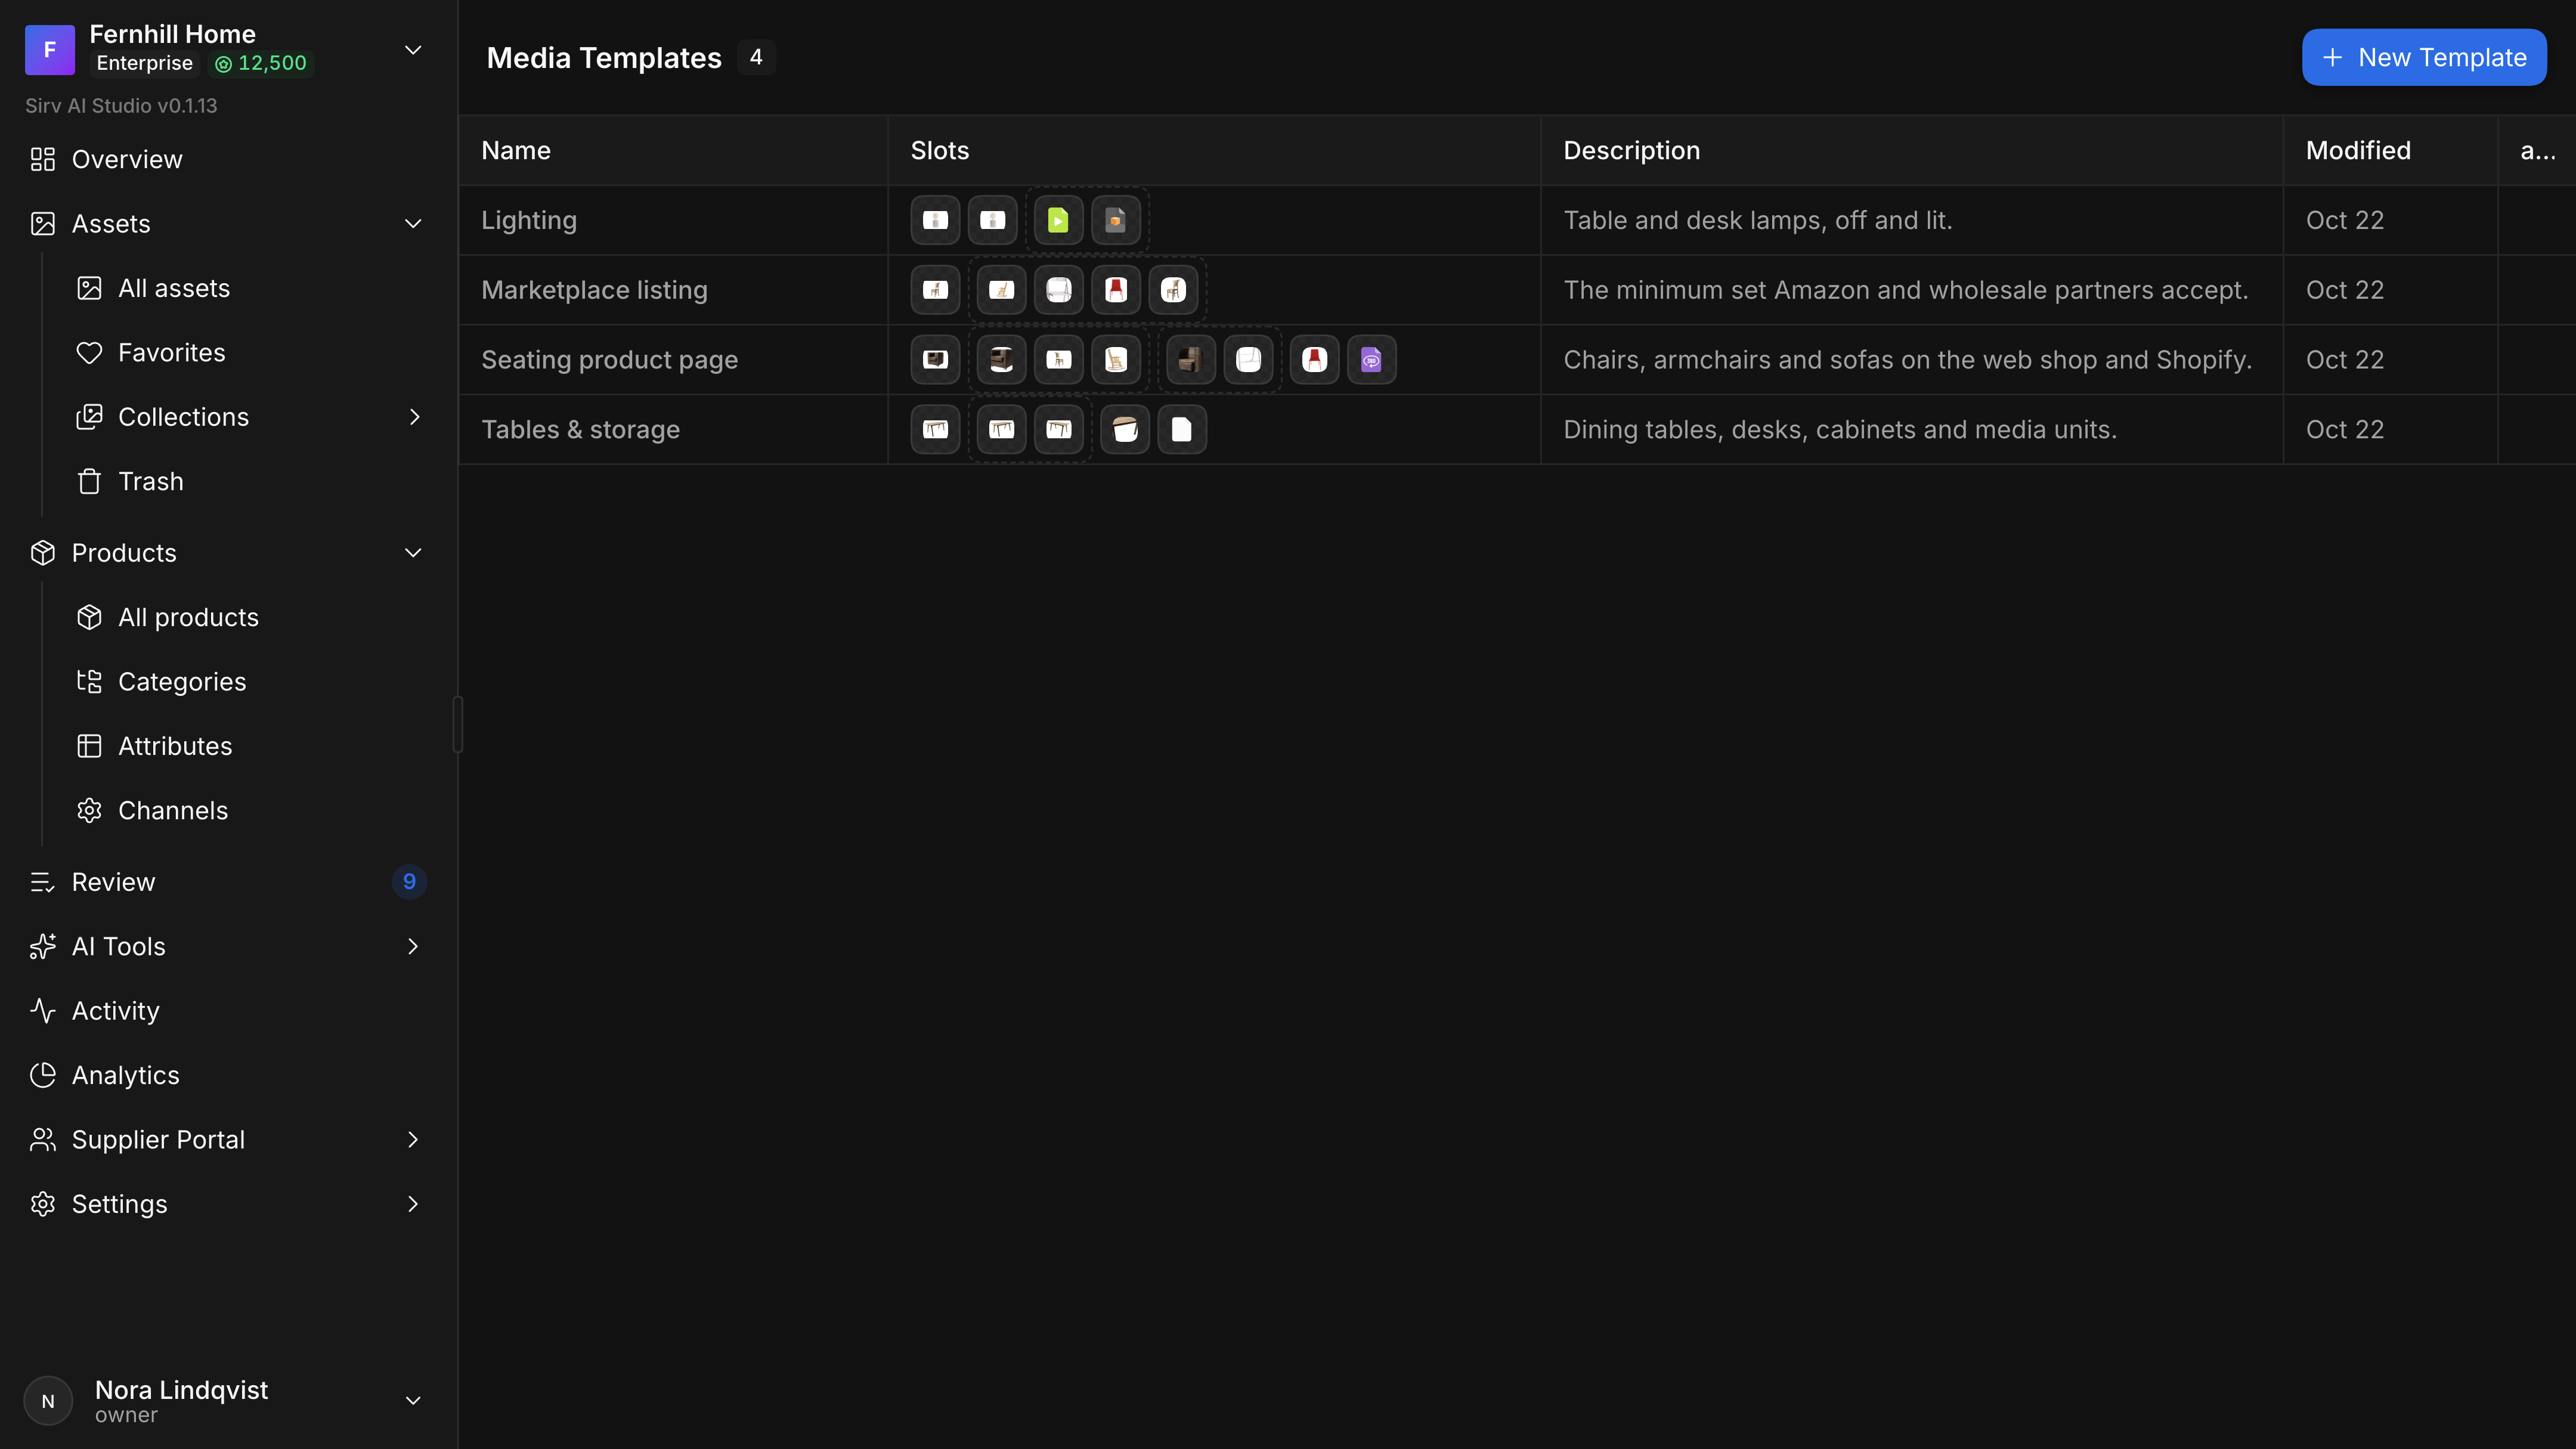Click the green video slot in Lighting row

[1058, 220]
